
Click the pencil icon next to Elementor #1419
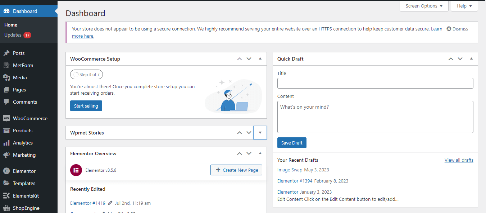[110, 203]
